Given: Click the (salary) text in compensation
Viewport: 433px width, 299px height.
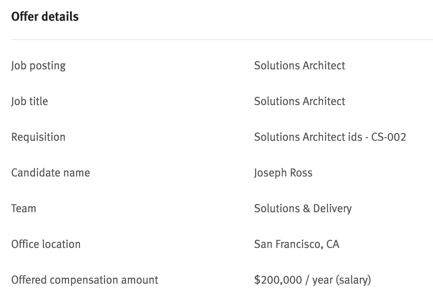Looking at the screenshot, I should pos(353,280).
